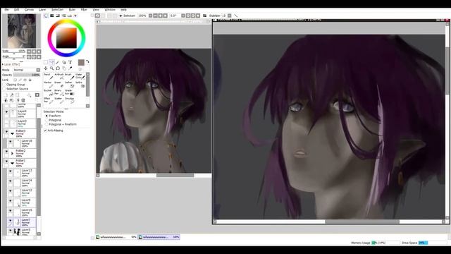Select Polygonal selection mode
Screen dimensions: 451x254
tap(54, 120)
